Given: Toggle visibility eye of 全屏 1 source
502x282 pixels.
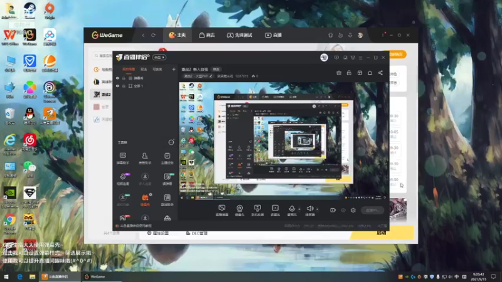Looking at the screenshot, I should pos(117,86).
